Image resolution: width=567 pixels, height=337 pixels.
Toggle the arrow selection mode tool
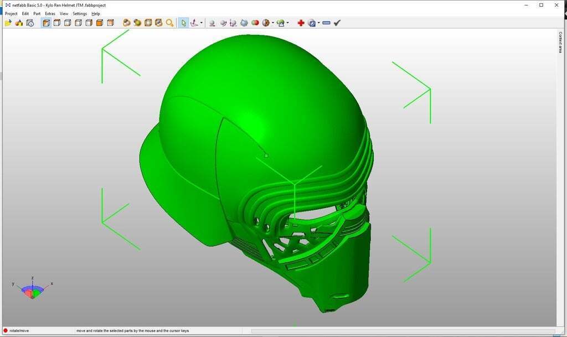(184, 23)
